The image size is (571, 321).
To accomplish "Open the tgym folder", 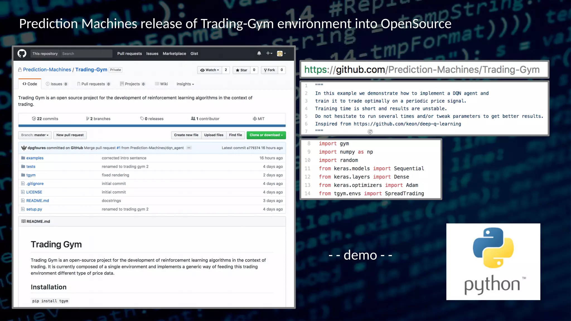I will (31, 175).
